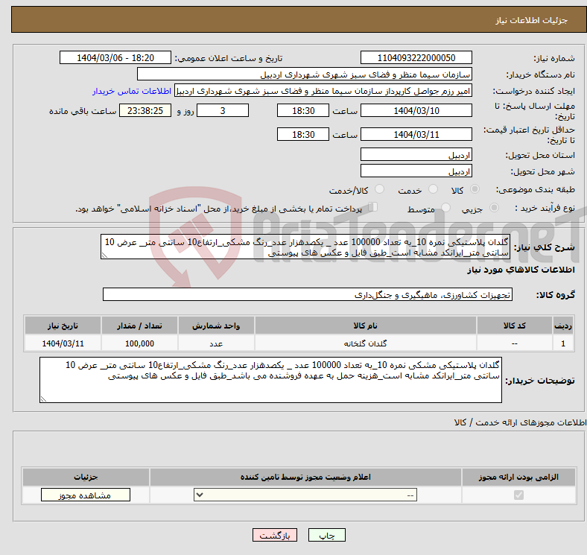Click the request creator field
The width and height of the screenshot is (587, 555).
click(323, 91)
